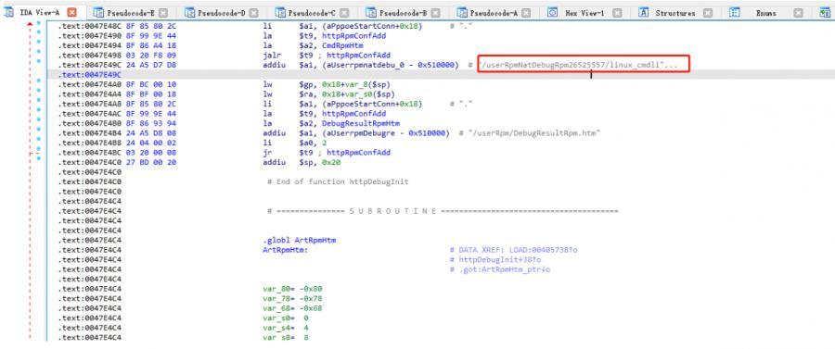Open the Pseudocode-E tab
This screenshot has height=349, width=835.
[x=131, y=12]
